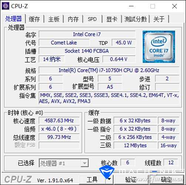Close the CPU-Z window
Viewport: 186px width, 185px height.
coord(175,6)
